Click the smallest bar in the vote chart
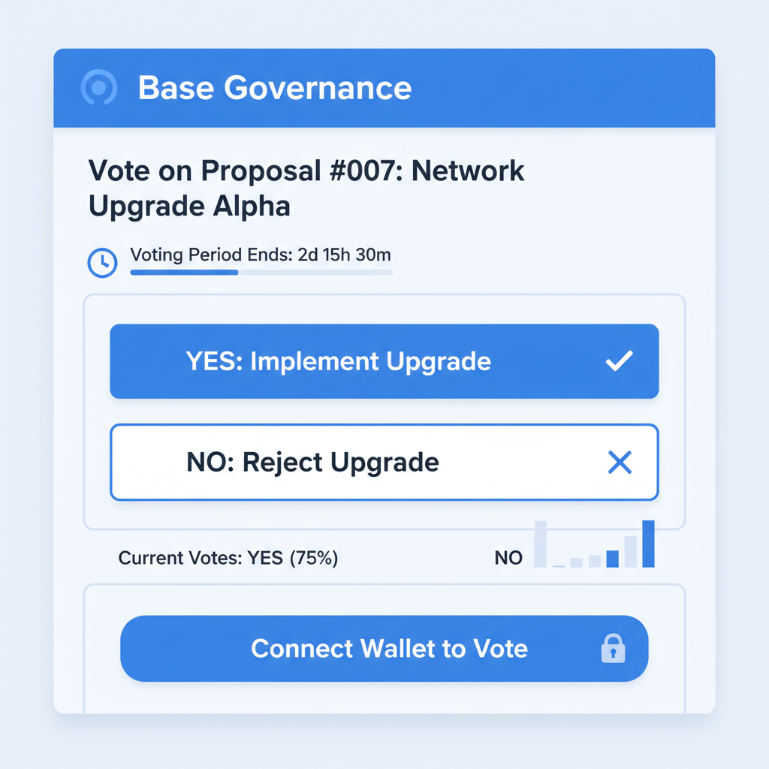769x769 pixels. (559, 567)
